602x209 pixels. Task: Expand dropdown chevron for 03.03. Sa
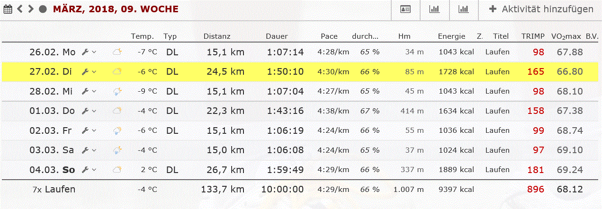coord(94,150)
